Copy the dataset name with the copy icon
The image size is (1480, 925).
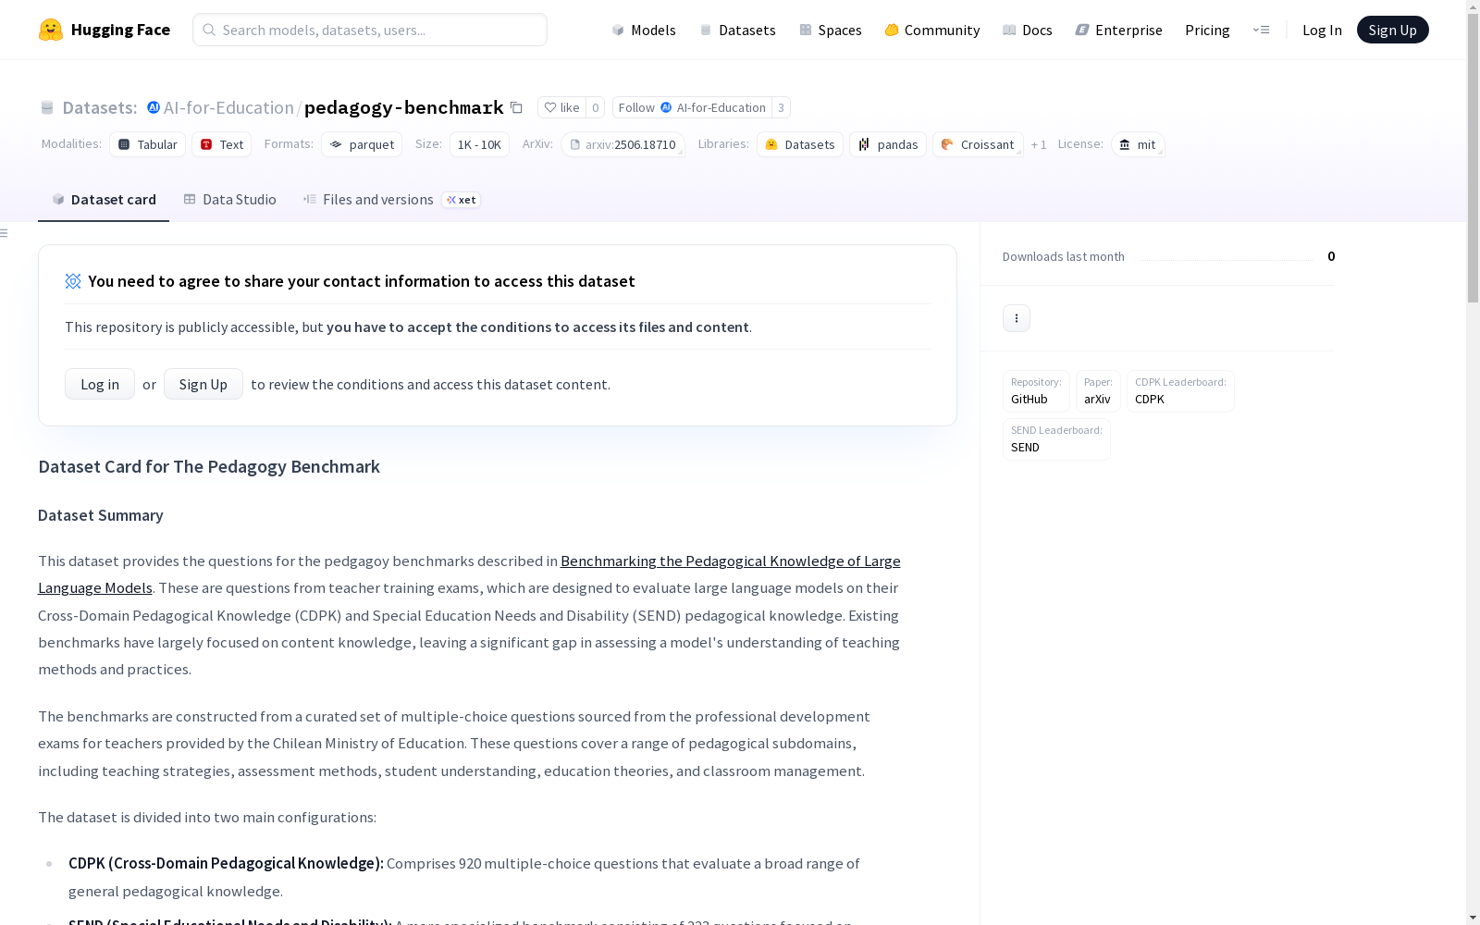[517, 107]
